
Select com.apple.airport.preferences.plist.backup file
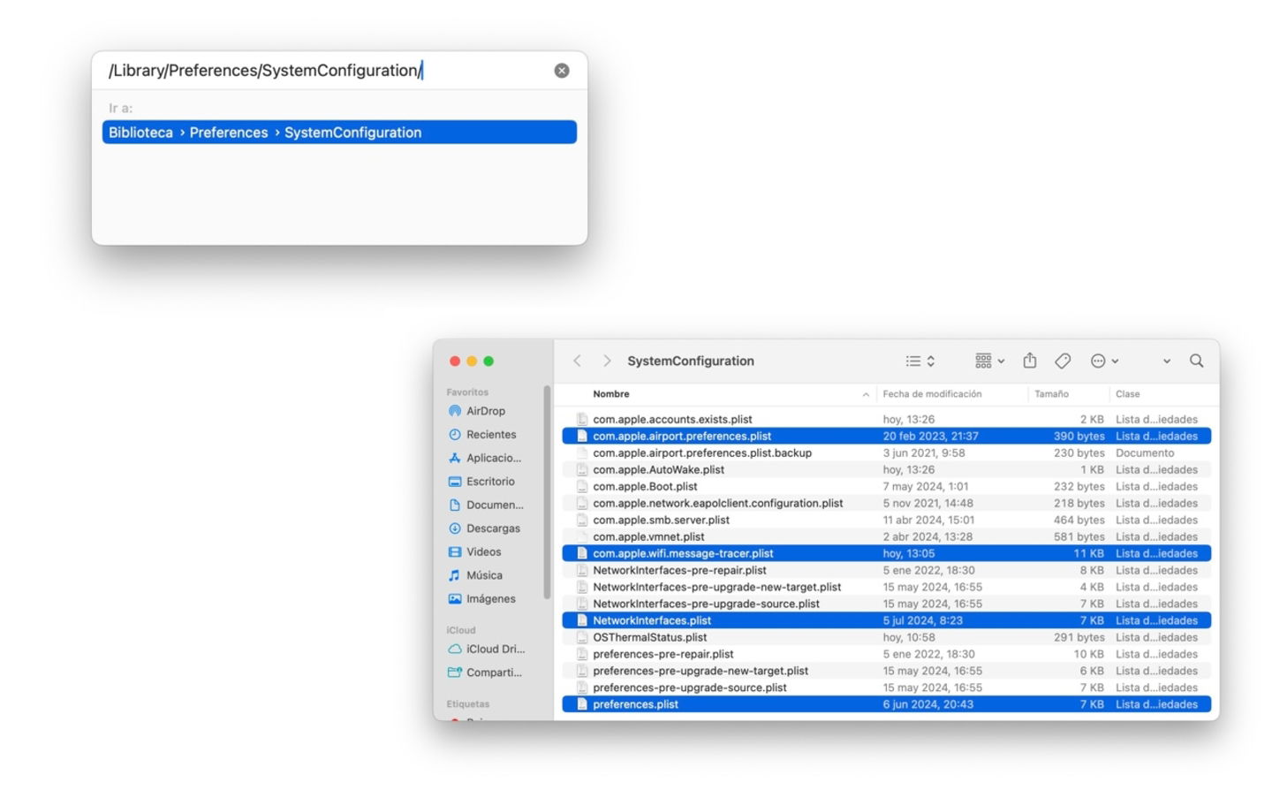coord(886,453)
